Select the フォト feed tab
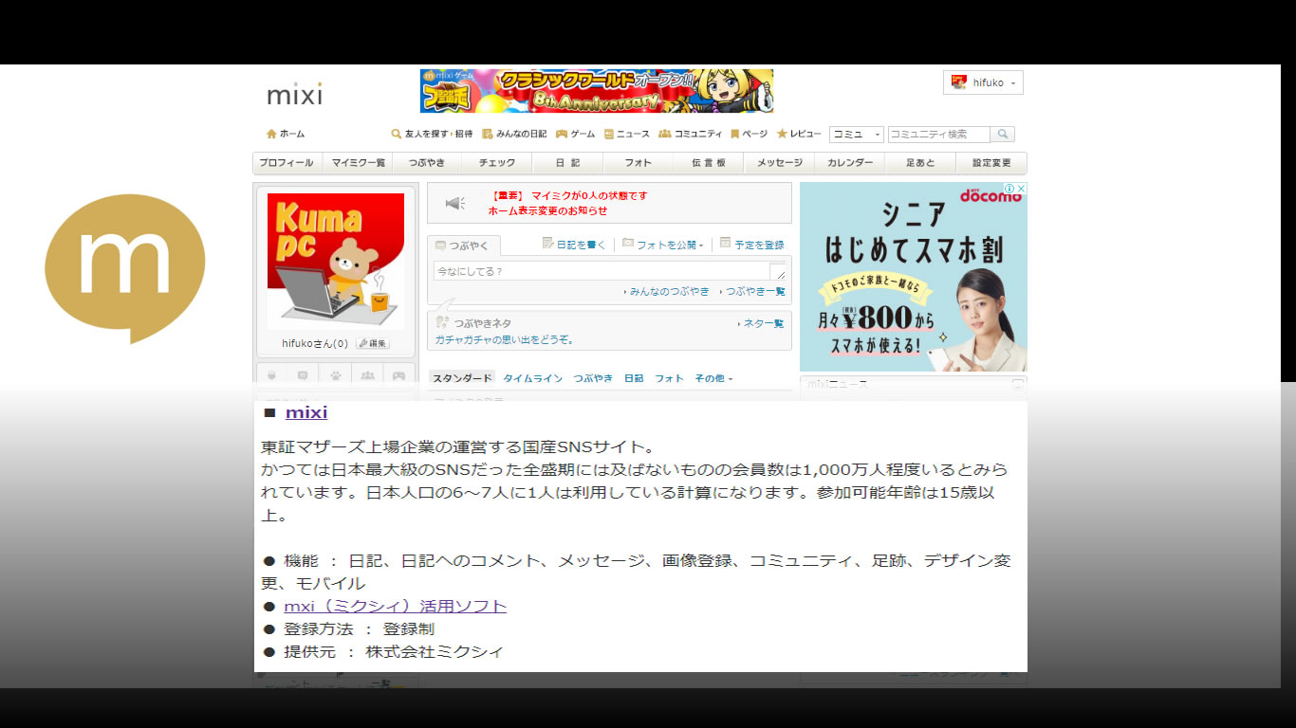Viewport: 1296px width, 728px height. click(669, 378)
